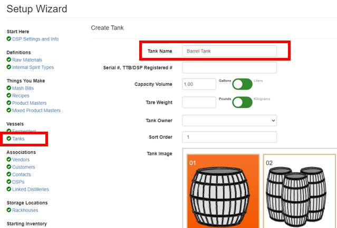Open Internal Spirit Types page
This screenshot has width=337, height=228.
coord(33,67)
